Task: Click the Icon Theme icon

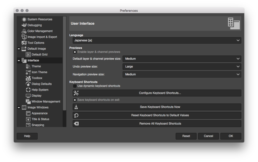Action: click(28, 72)
